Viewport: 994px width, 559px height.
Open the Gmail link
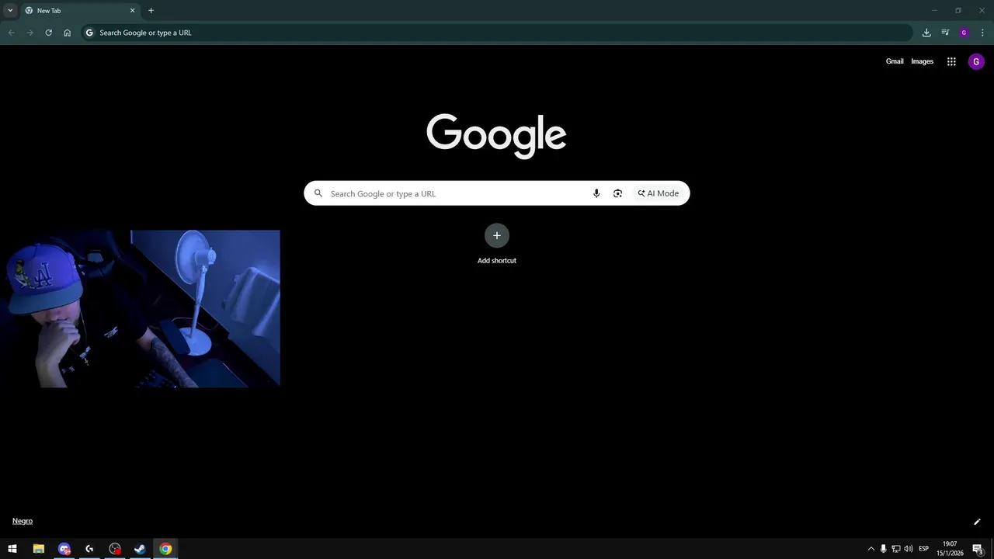[x=895, y=61]
